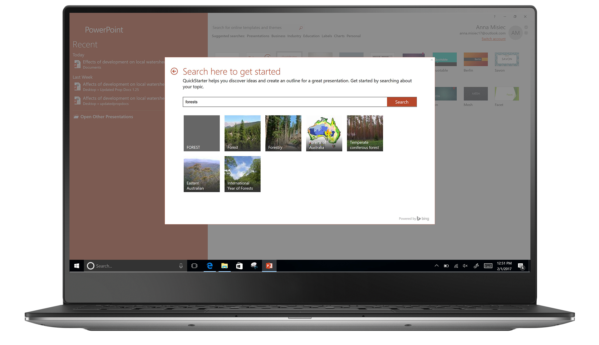Select the FOREST image tile in QuickStarter
The width and height of the screenshot is (599, 345).
pyautogui.click(x=201, y=133)
